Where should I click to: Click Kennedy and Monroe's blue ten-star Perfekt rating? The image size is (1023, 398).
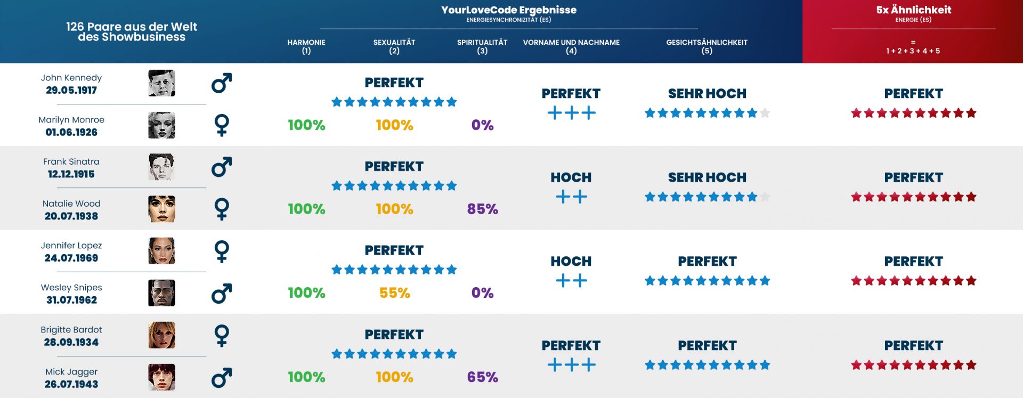pyautogui.click(x=394, y=102)
